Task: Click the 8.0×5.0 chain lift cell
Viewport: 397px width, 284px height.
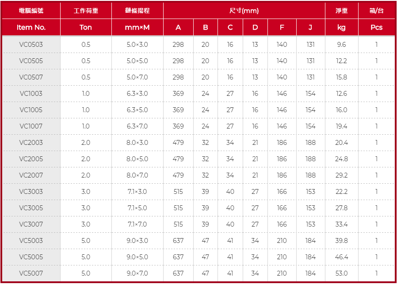Action: [x=137, y=159]
